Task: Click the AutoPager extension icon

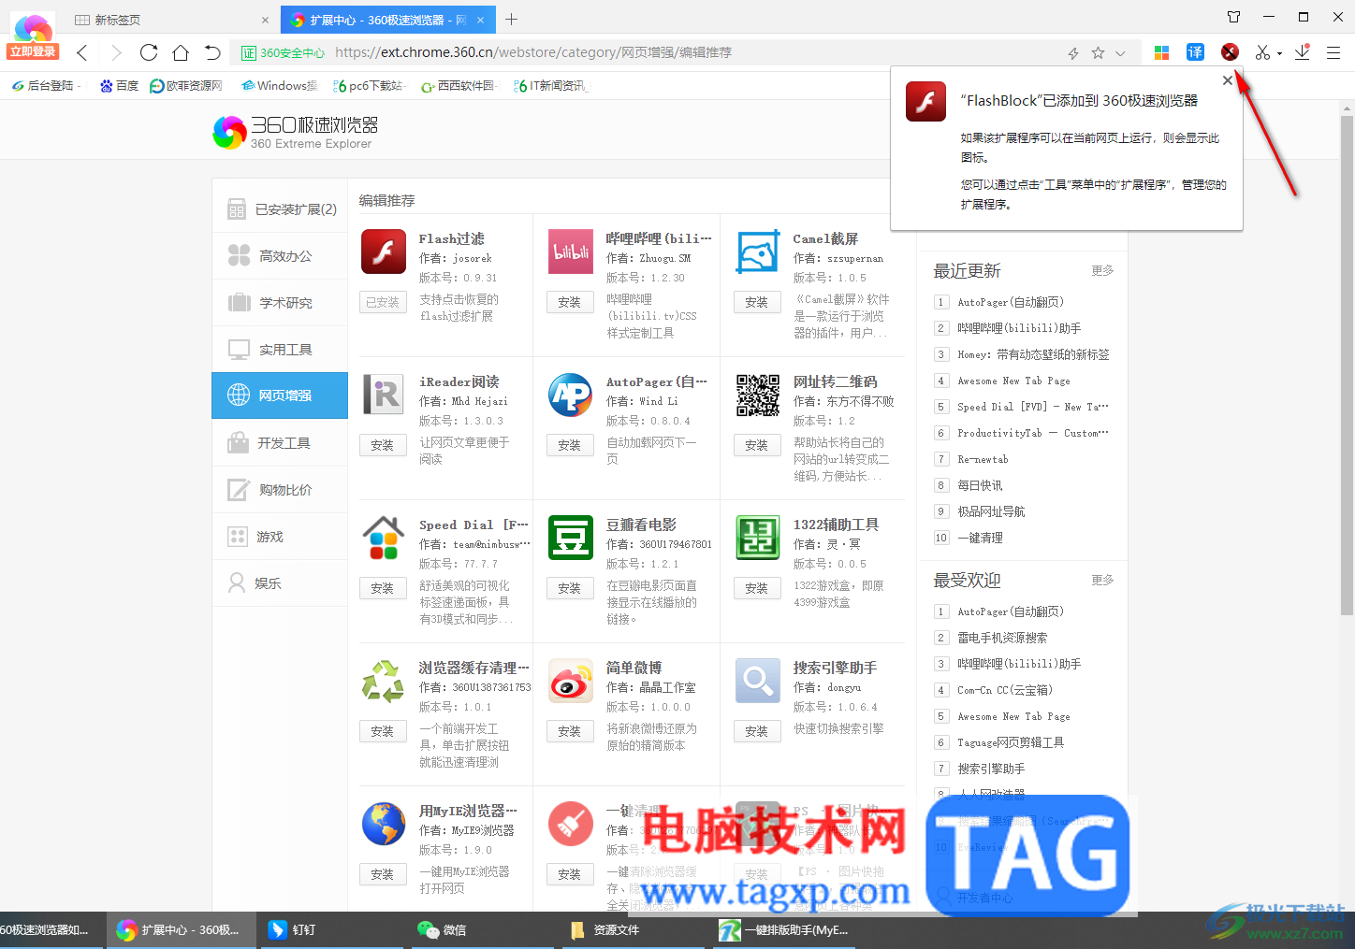Action: click(571, 395)
